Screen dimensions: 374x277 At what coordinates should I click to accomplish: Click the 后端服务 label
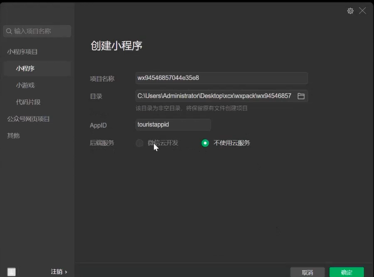click(x=102, y=143)
